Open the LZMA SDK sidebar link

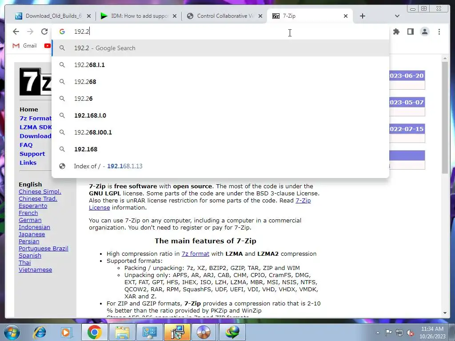[36, 127]
